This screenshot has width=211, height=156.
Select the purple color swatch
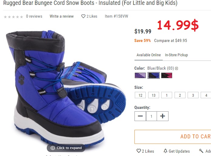[140, 75]
